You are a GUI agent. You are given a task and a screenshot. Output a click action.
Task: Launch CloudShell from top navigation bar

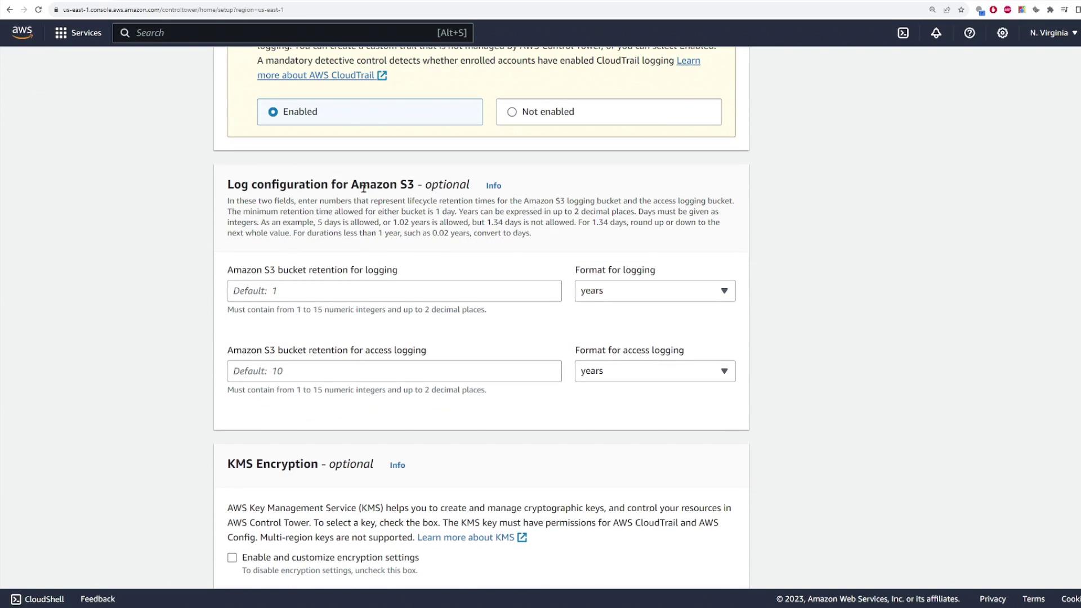(903, 33)
